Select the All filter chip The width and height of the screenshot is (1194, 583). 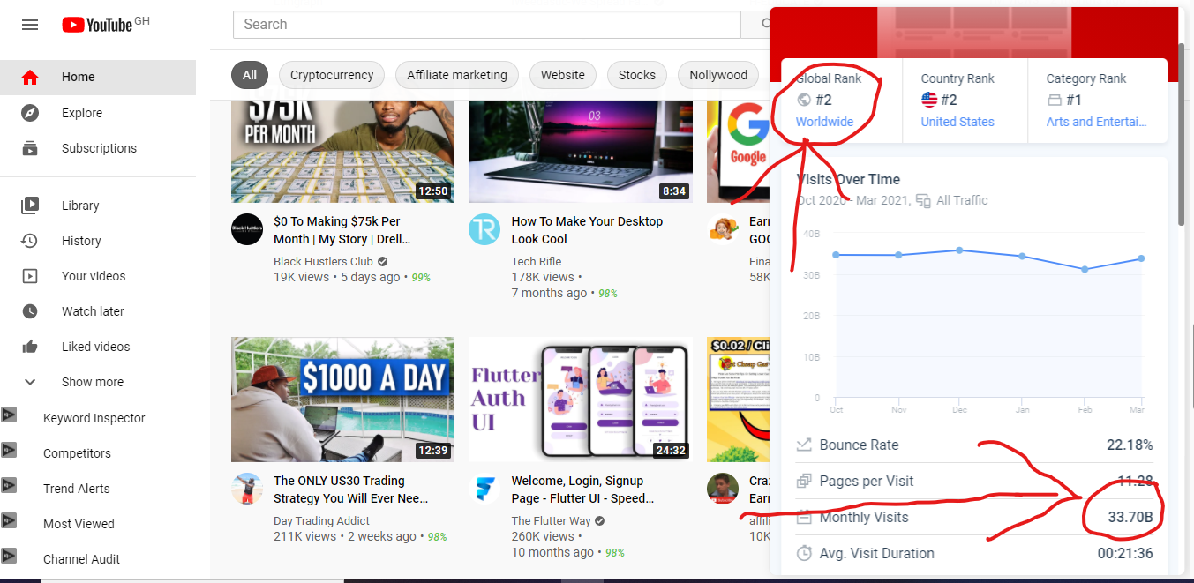(250, 75)
